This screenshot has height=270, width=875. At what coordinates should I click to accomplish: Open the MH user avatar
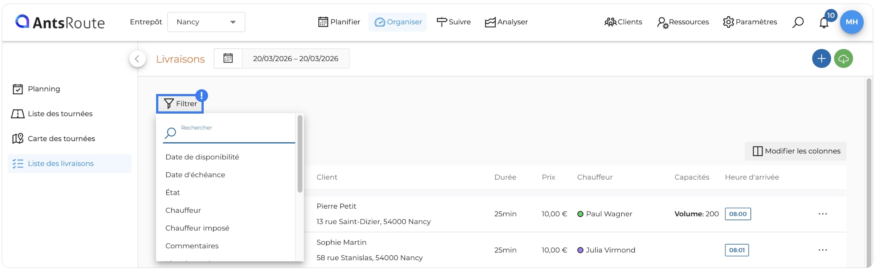(x=851, y=22)
